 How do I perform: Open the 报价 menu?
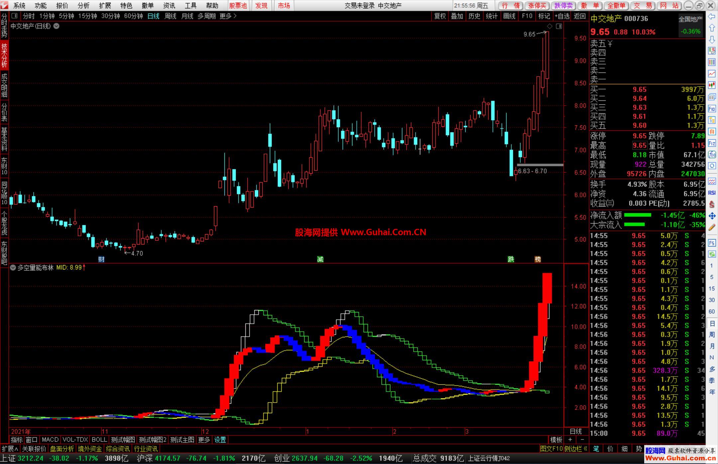(x=62, y=6)
